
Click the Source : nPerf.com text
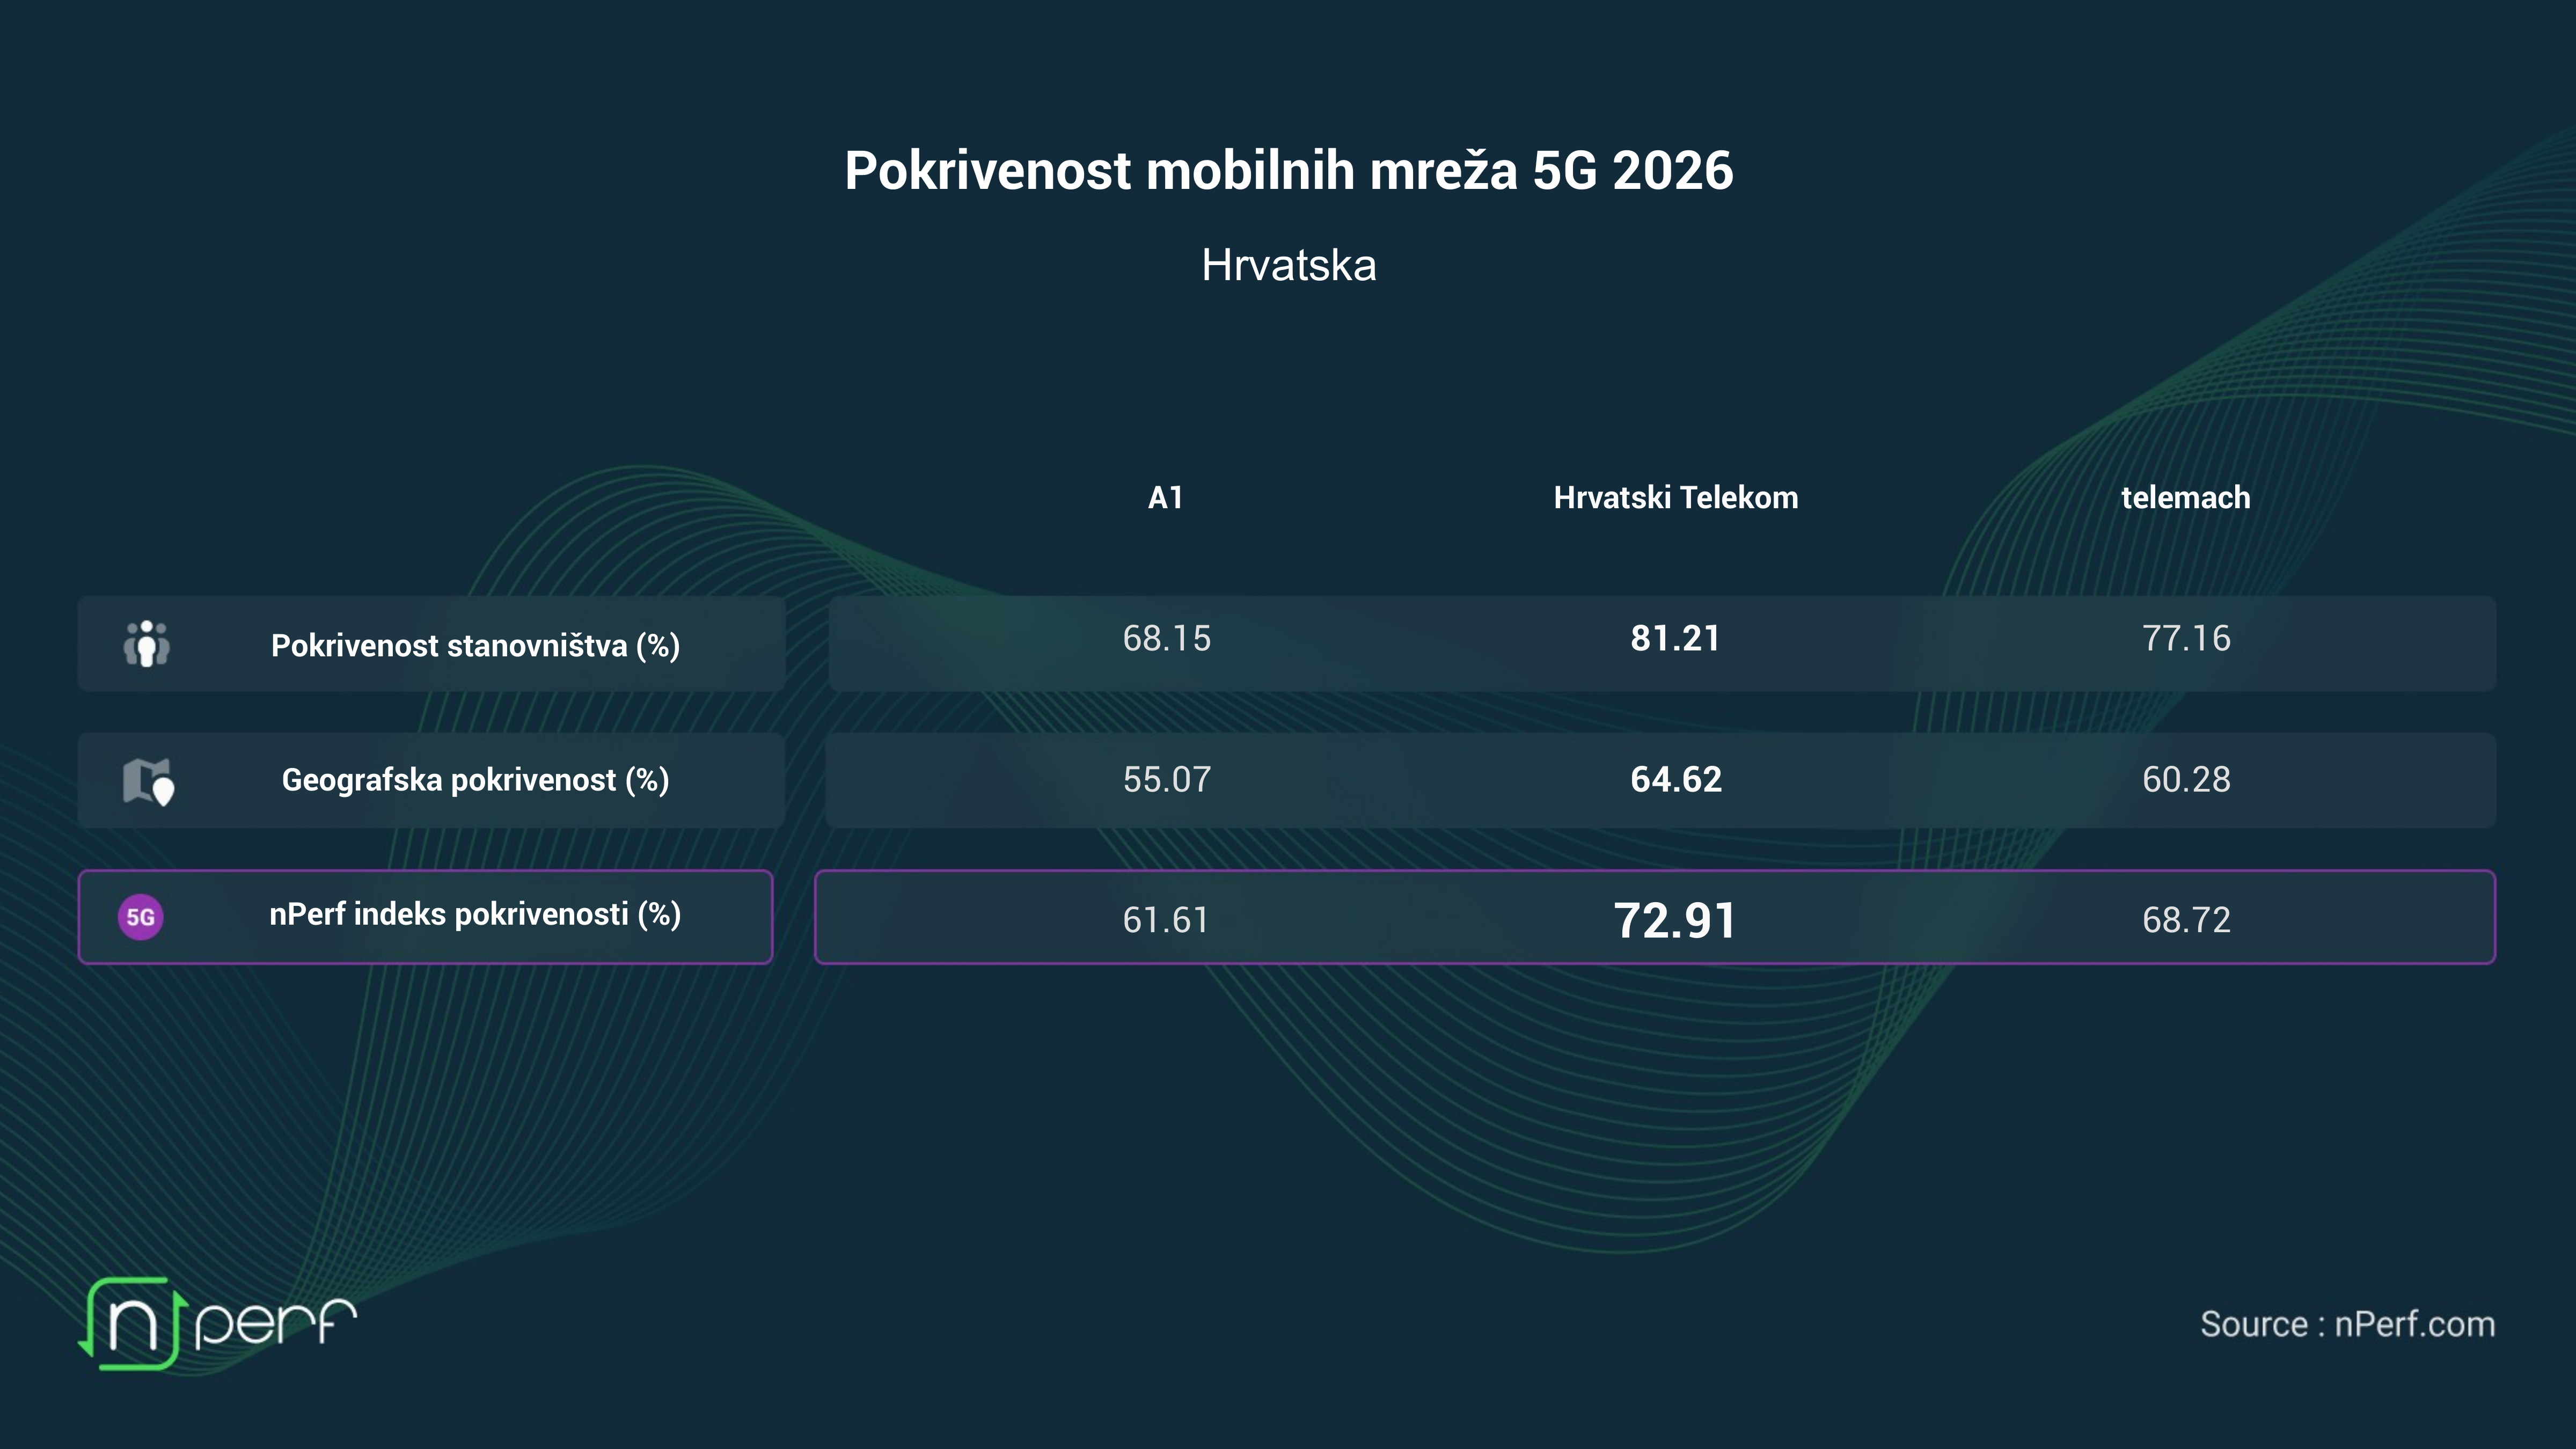[2347, 1324]
